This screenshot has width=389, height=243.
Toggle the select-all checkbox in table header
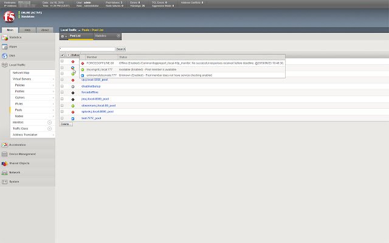click(x=62, y=55)
